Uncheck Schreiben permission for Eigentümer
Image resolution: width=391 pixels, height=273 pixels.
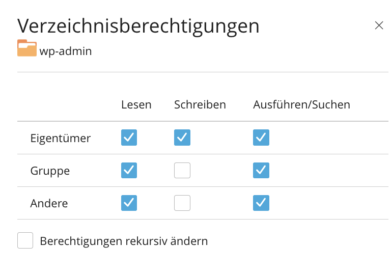point(182,138)
